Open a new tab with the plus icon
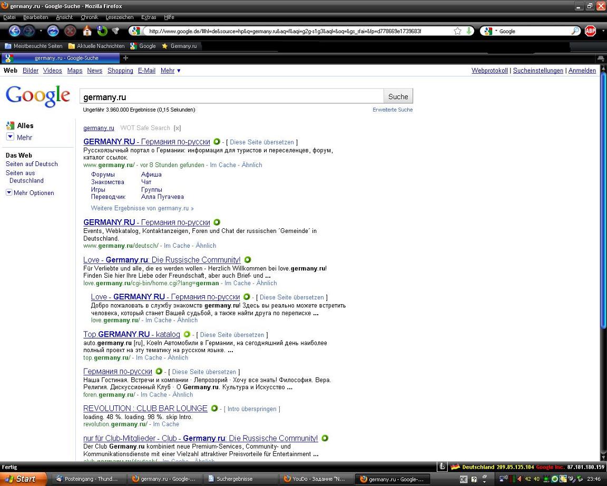Viewport: 607px width, 486px height. point(125,58)
